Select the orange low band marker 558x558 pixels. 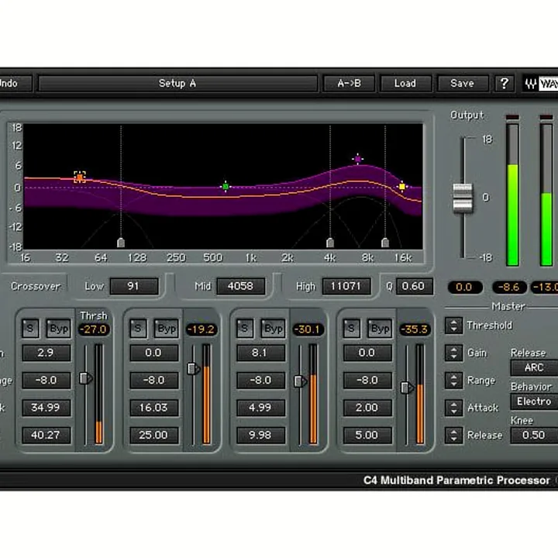coord(80,177)
